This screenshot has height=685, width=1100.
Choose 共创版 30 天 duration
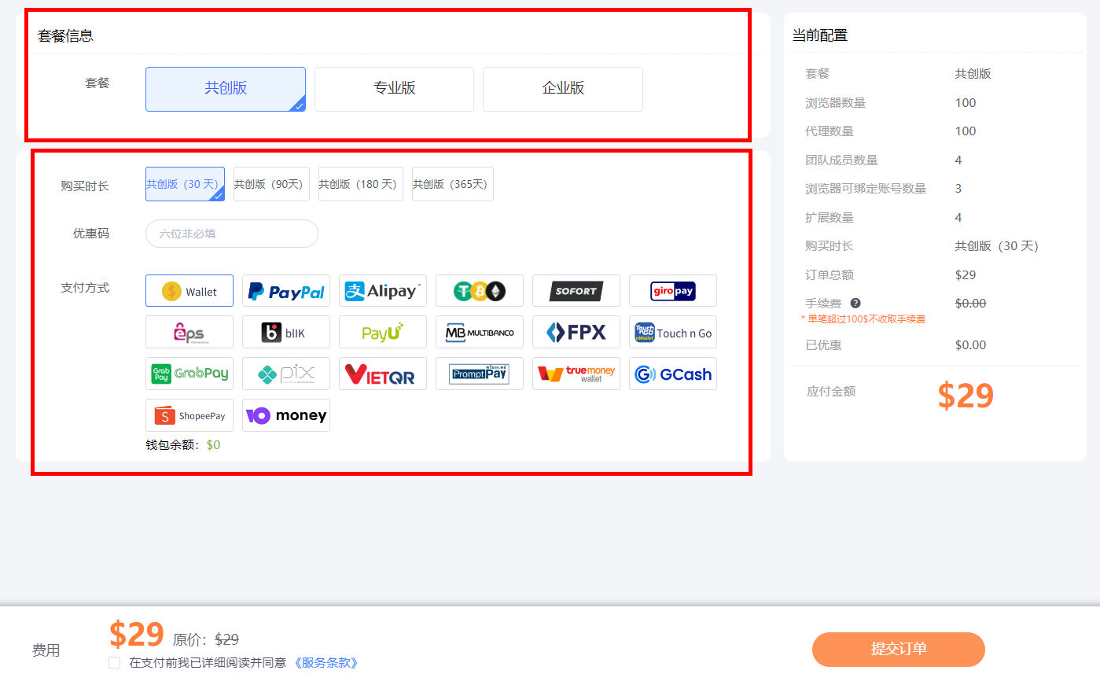click(185, 184)
